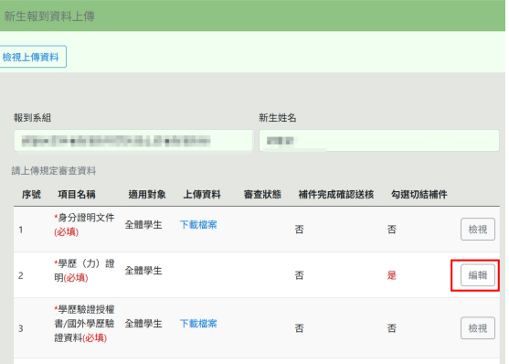The width and height of the screenshot is (509, 364).
Task: Select the 學歷（力）證明 item name
Action: (x=84, y=271)
